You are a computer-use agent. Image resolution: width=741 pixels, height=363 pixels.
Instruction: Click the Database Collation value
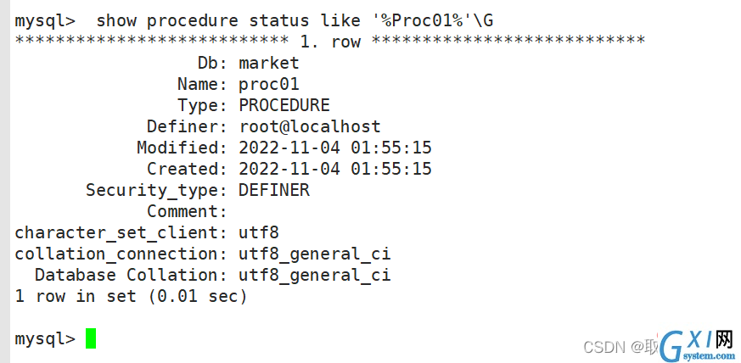[x=315, y=275]
